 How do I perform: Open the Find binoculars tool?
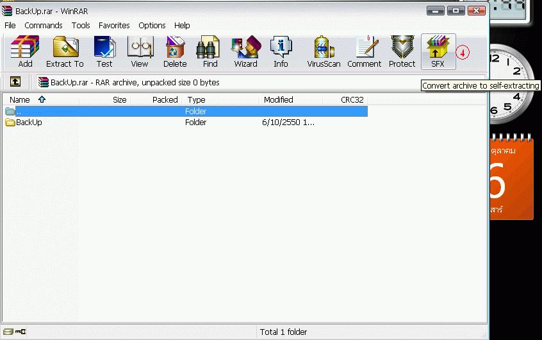coord(210,52)
